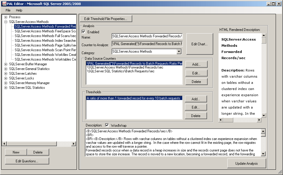Viewport: 283px width, 175px height.
Task: Click the PAL Editor title bar app icon
Action: point(4,4)
